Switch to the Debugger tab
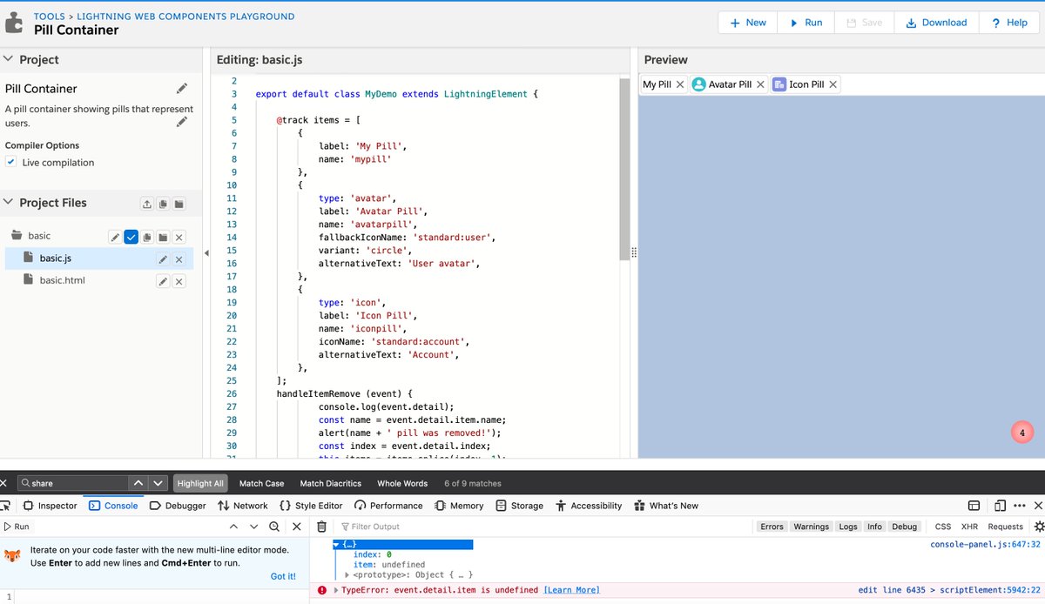The height and width of the screenshot is (604, 1045). pos(178,506)
